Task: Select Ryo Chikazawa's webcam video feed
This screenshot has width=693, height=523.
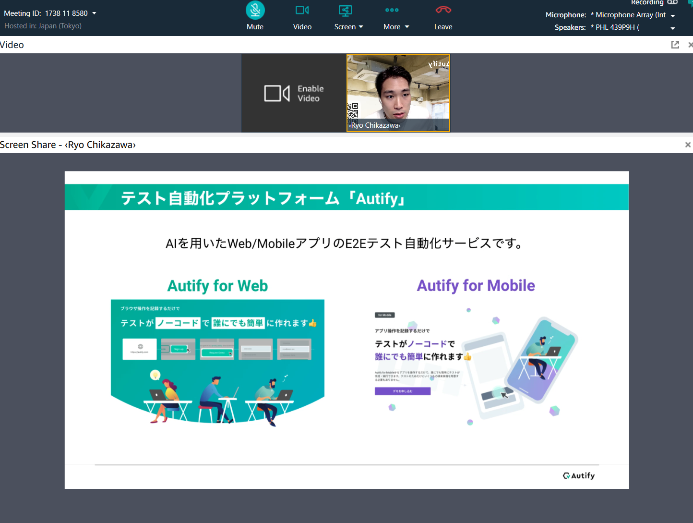Action: coord(398,93)
